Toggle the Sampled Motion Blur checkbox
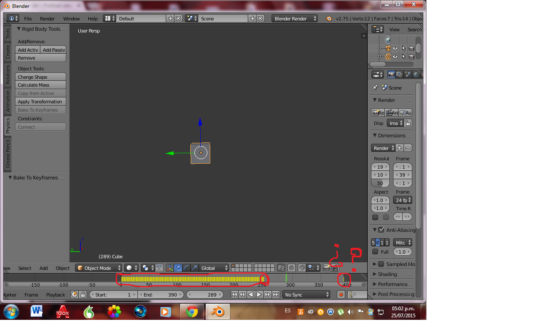 tap(381, 264)
